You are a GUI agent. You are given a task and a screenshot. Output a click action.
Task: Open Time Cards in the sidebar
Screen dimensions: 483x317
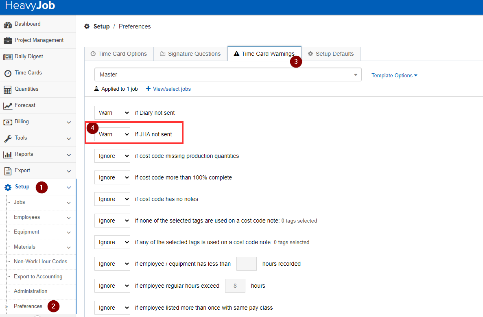point(37,73)
